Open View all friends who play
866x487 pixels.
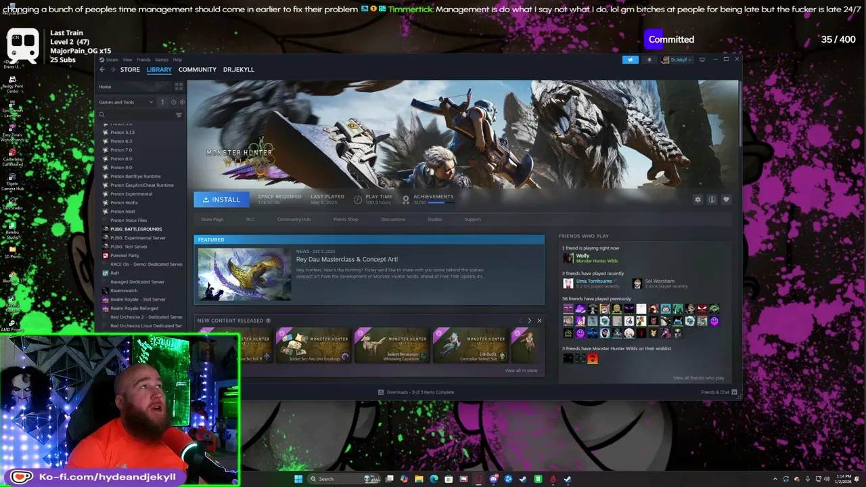[x=698, y=378]
